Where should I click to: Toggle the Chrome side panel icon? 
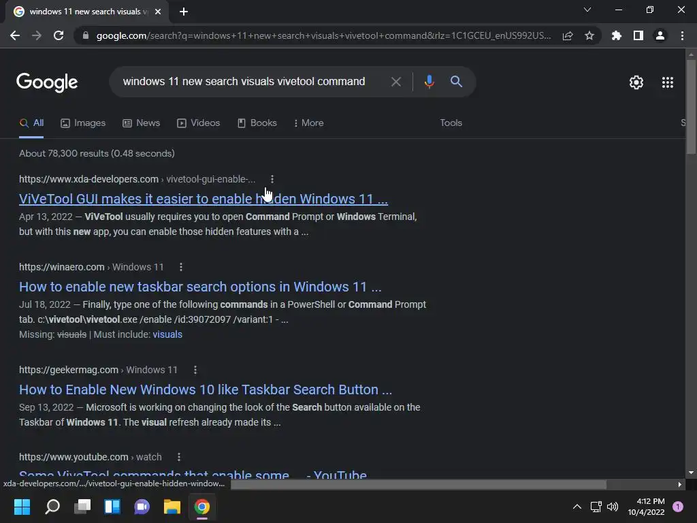638,35
